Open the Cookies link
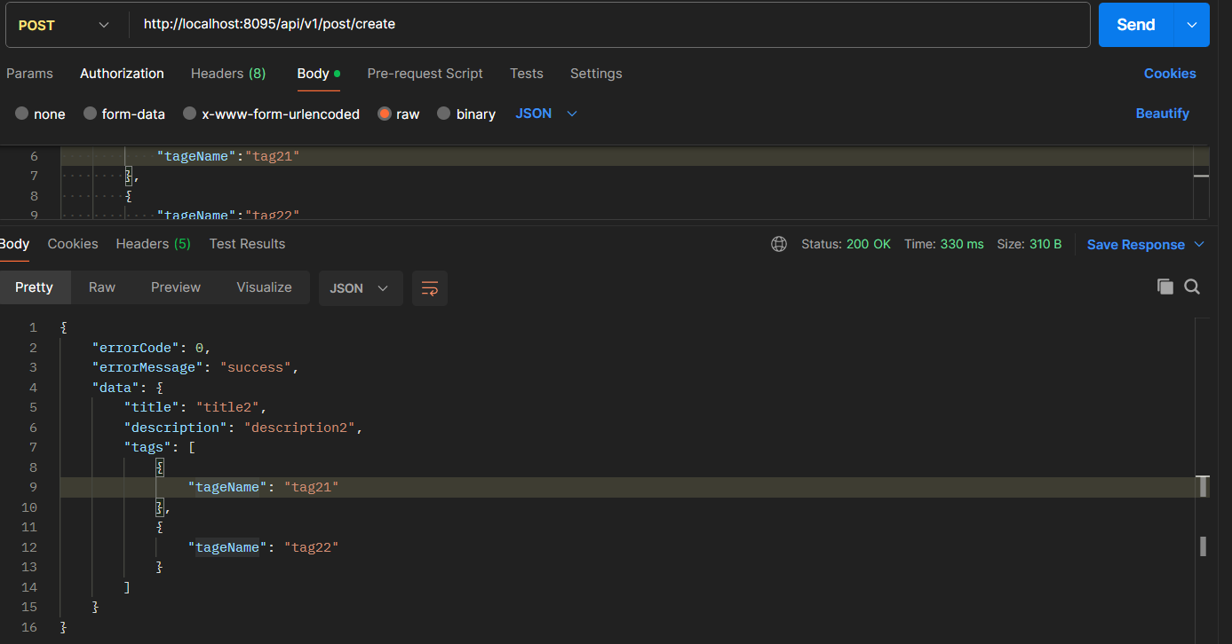This screenshot has height=644, width=1232. pos(1169,74)
